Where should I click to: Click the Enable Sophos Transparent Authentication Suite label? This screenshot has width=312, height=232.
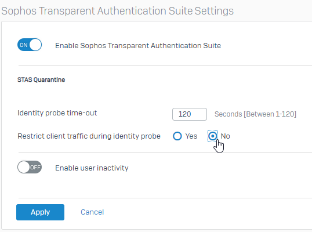[138, 46]
